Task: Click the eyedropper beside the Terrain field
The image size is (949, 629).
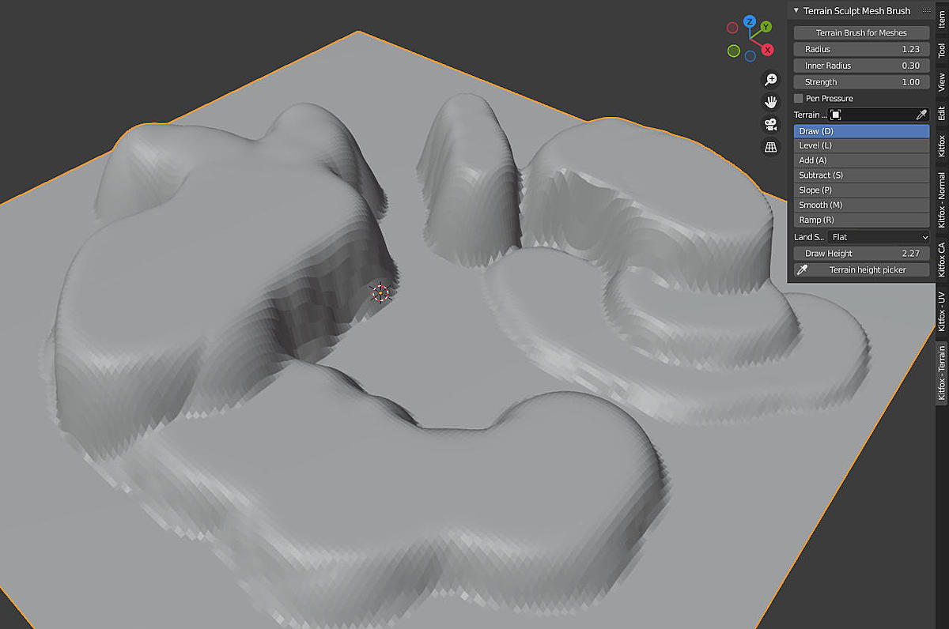Action: coord(921,115)
